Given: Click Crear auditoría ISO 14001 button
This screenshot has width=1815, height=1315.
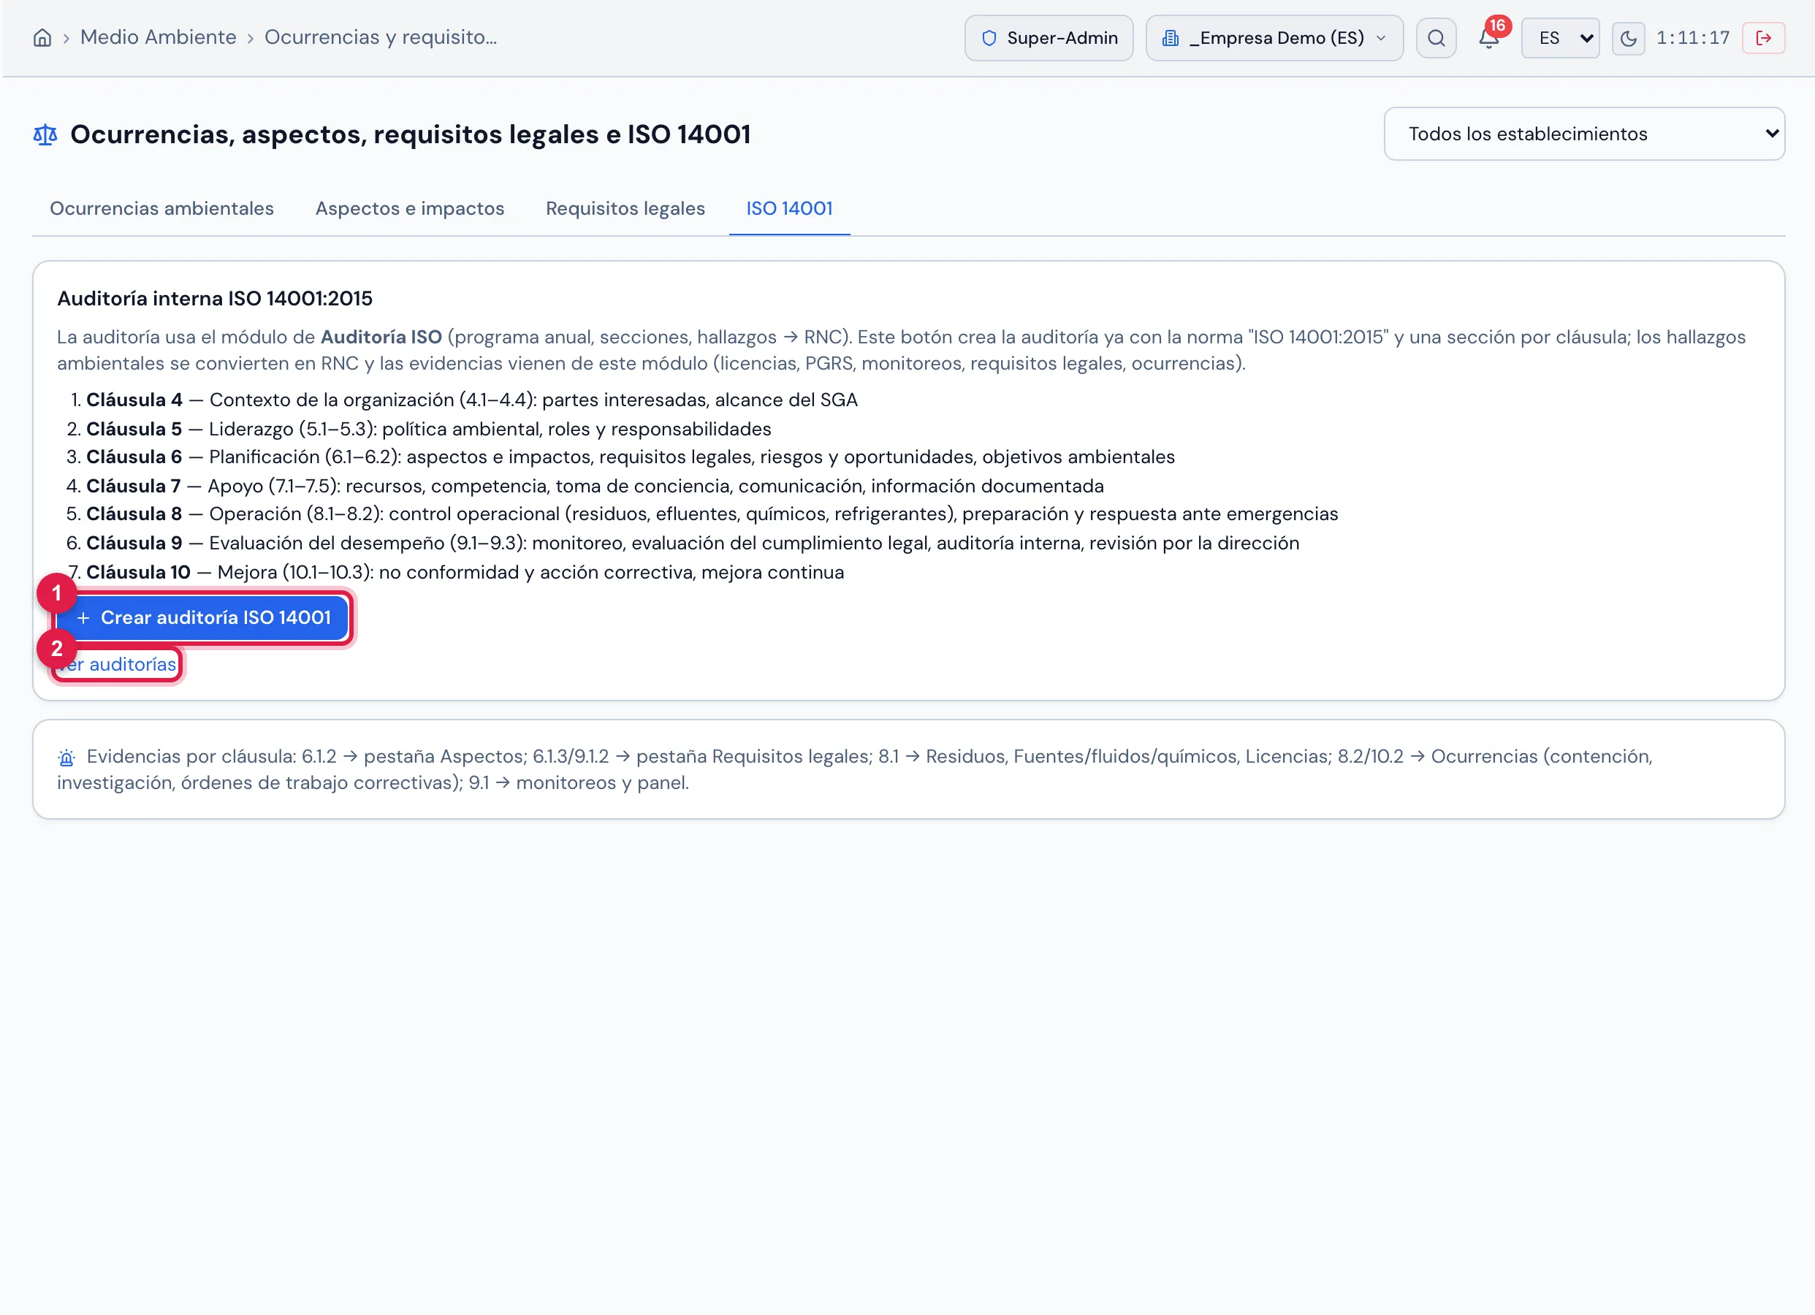Looking at the screenshot, I should (x=202, y=618).
